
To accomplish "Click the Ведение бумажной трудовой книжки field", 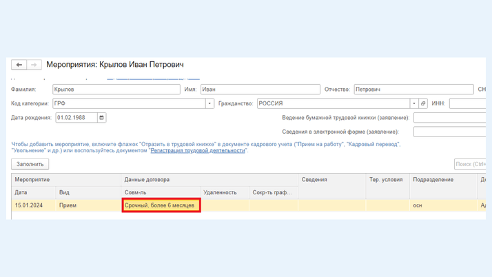I will pyautogui.click(x=451, y=118).
